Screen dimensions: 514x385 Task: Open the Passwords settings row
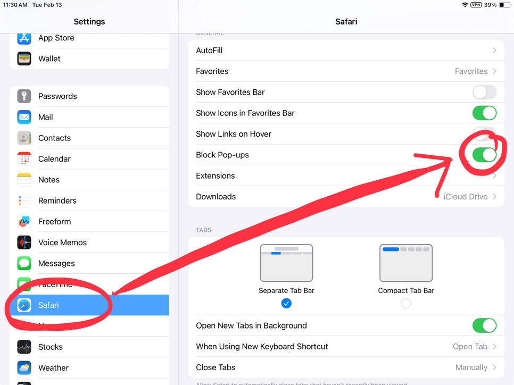pos(89,96)
